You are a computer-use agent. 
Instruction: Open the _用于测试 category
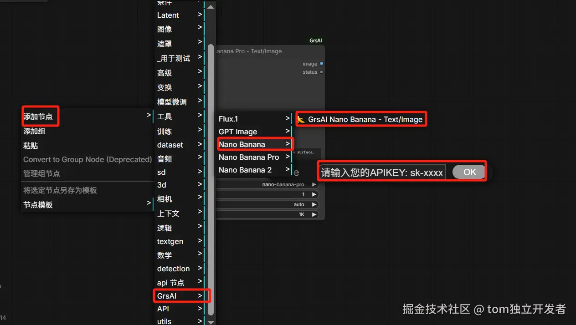point(180,58)
